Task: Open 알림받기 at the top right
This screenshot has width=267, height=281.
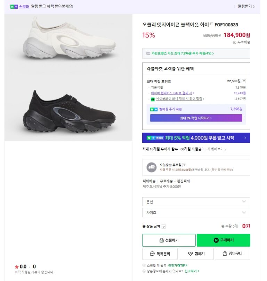Action: (x=246, y=6)
